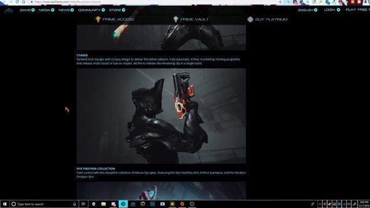
Task: Open the taskbar clock and date
Action: pyautogui.click(x=364, y=204)
